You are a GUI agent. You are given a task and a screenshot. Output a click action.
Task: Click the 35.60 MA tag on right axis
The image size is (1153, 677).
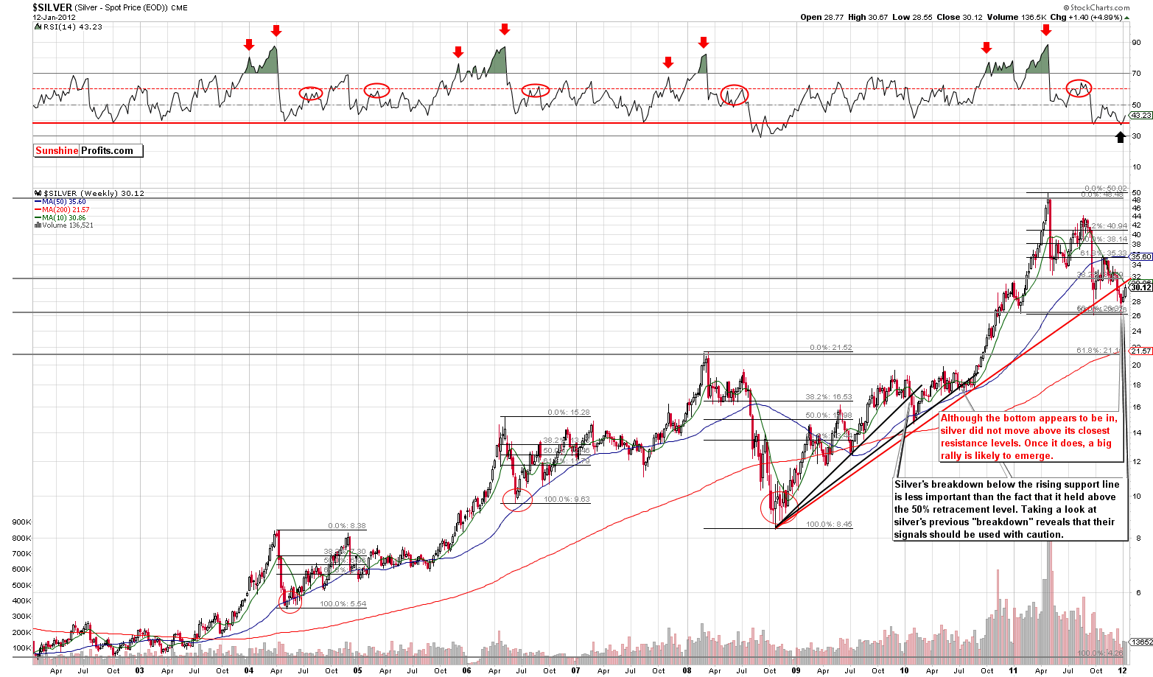(x=1141, y=256)
